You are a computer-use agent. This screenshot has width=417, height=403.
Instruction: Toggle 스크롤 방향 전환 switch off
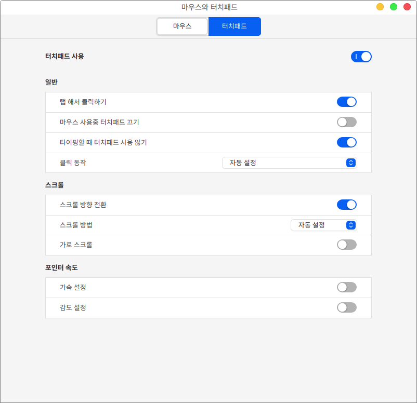346,205
